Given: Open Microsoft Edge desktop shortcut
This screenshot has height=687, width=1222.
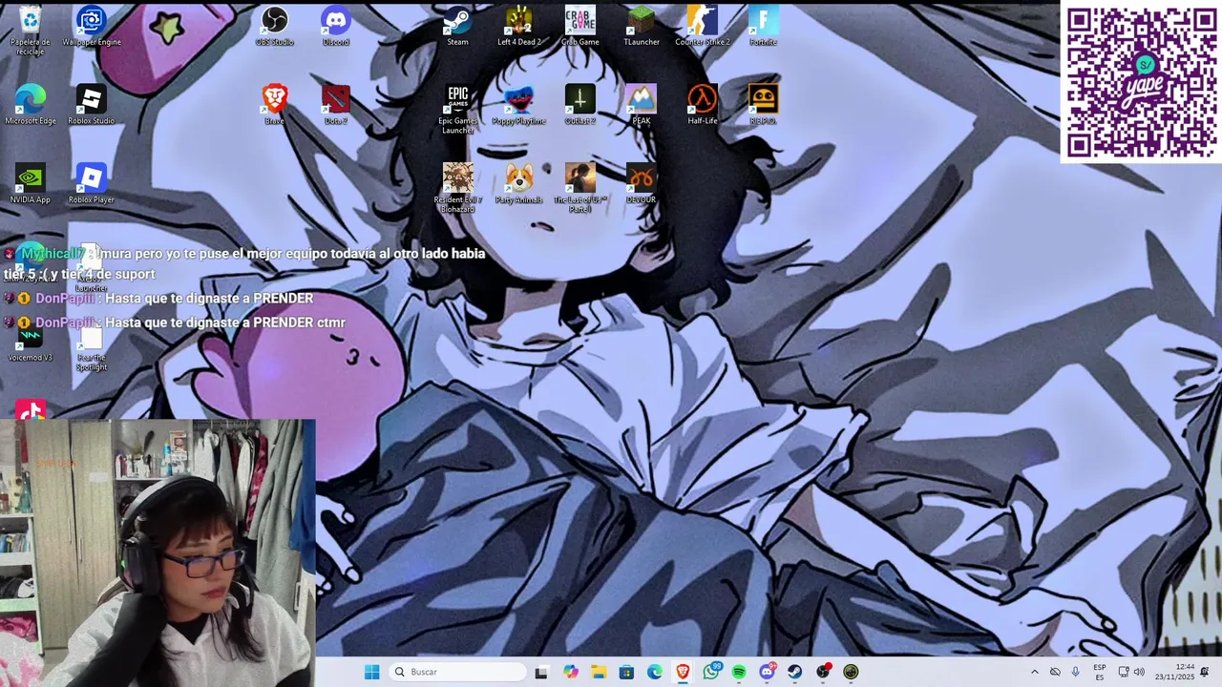Looking at the screenshot, I should click(31, 105).
